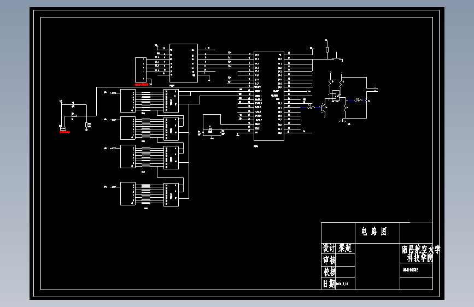Click the optocoupler box in right circuit
Image resolution: width=474 pixels, height=307 pixels.
(x=336, y=95)
